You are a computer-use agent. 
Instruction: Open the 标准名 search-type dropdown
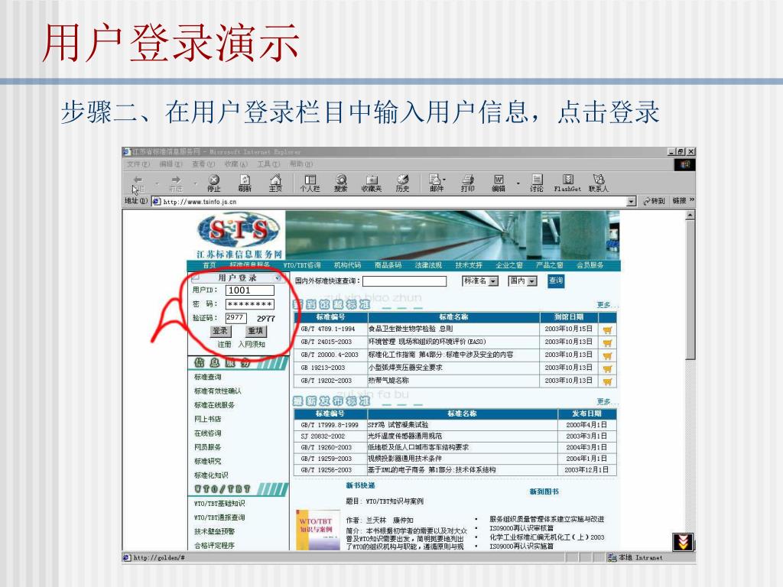click(x=493, y=281)
